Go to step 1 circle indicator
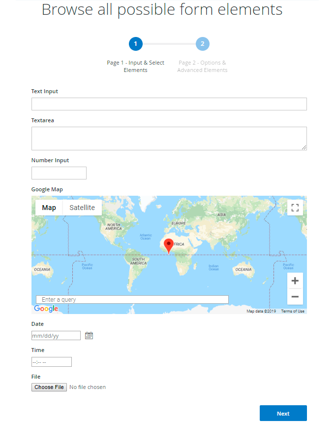 point(136,44)
